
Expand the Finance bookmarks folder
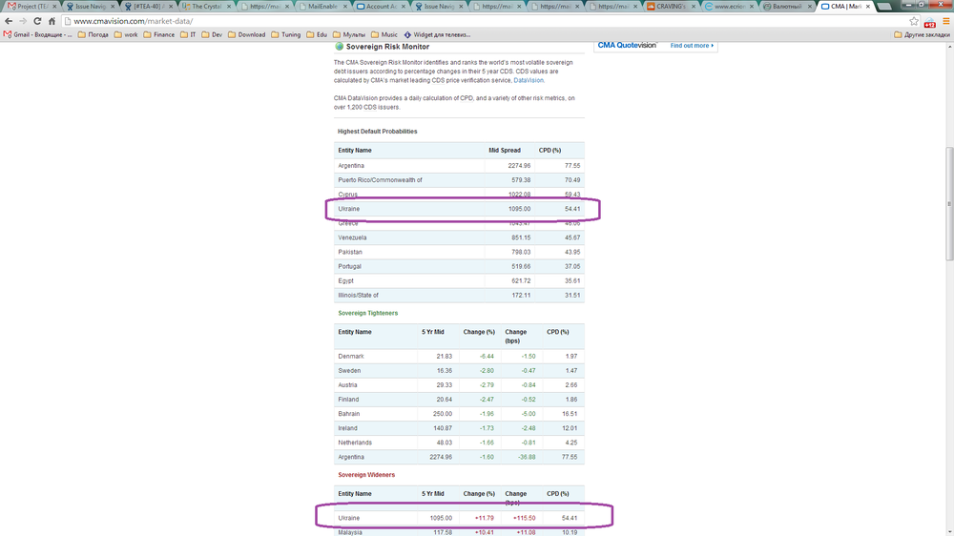(x=157, y=34)
